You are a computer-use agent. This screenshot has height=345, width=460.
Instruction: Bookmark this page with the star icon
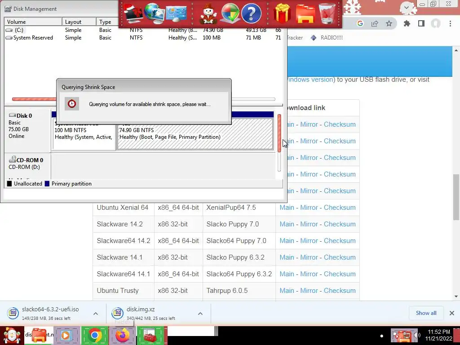pos(389,23)
